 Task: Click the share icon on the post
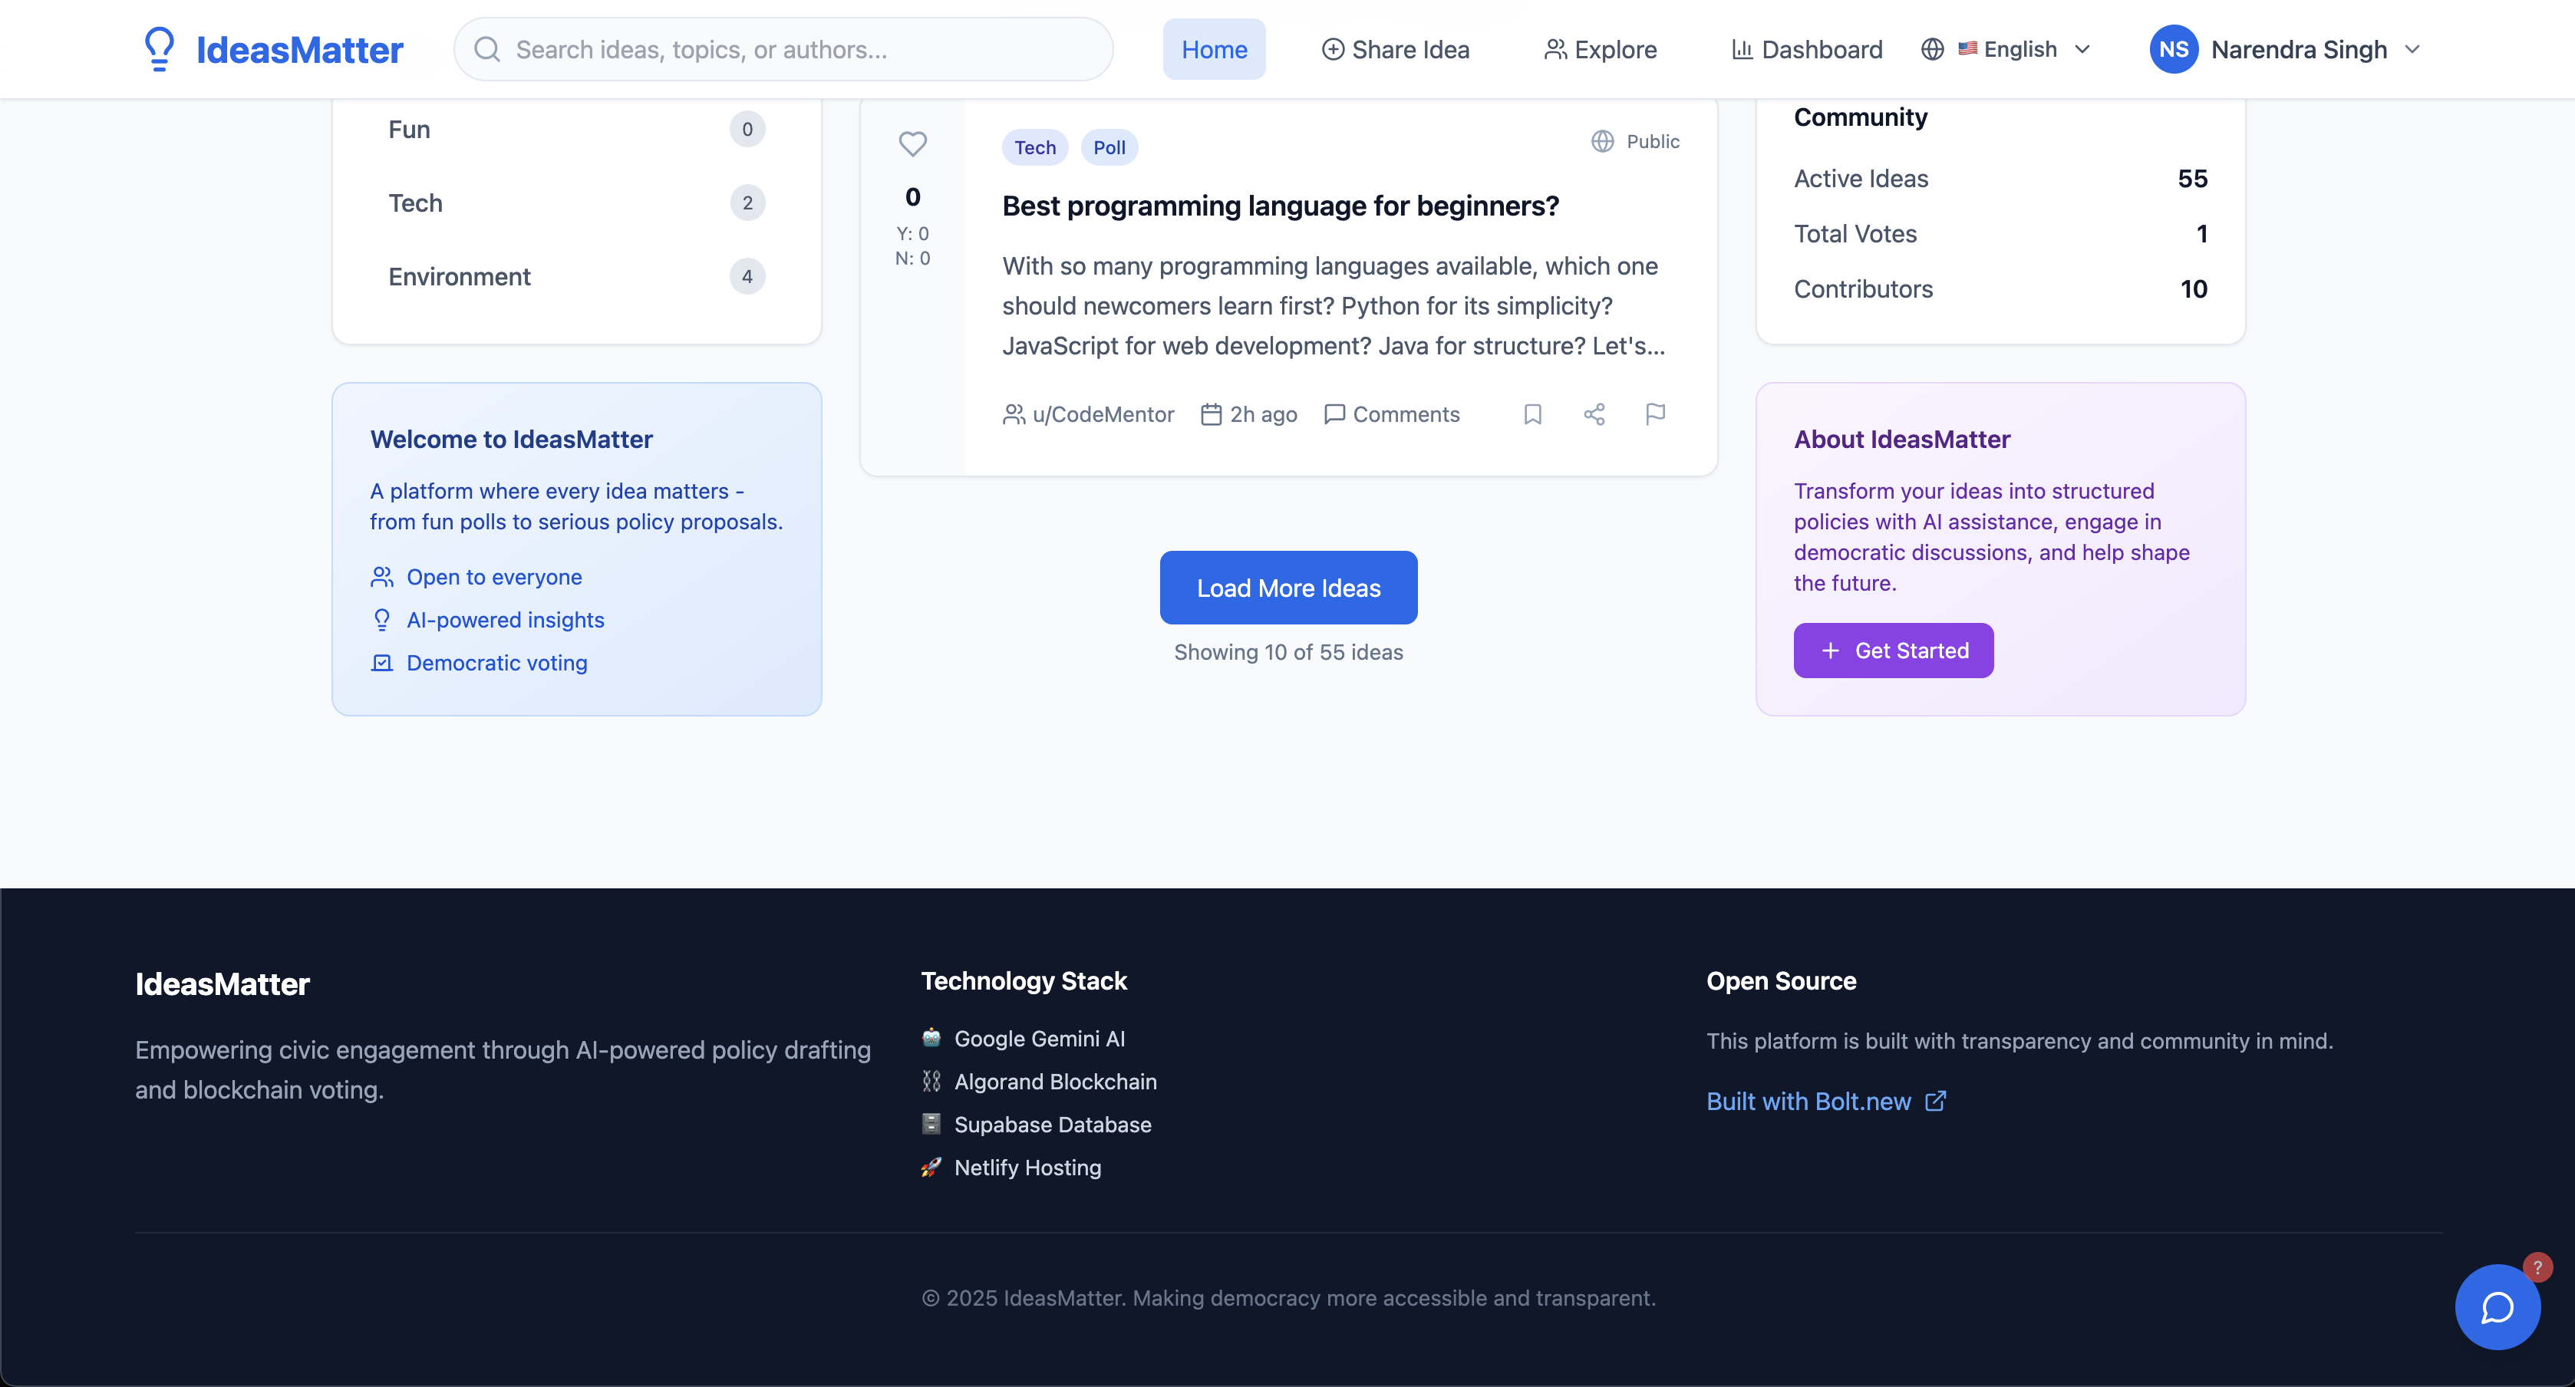click(1594, 413)
